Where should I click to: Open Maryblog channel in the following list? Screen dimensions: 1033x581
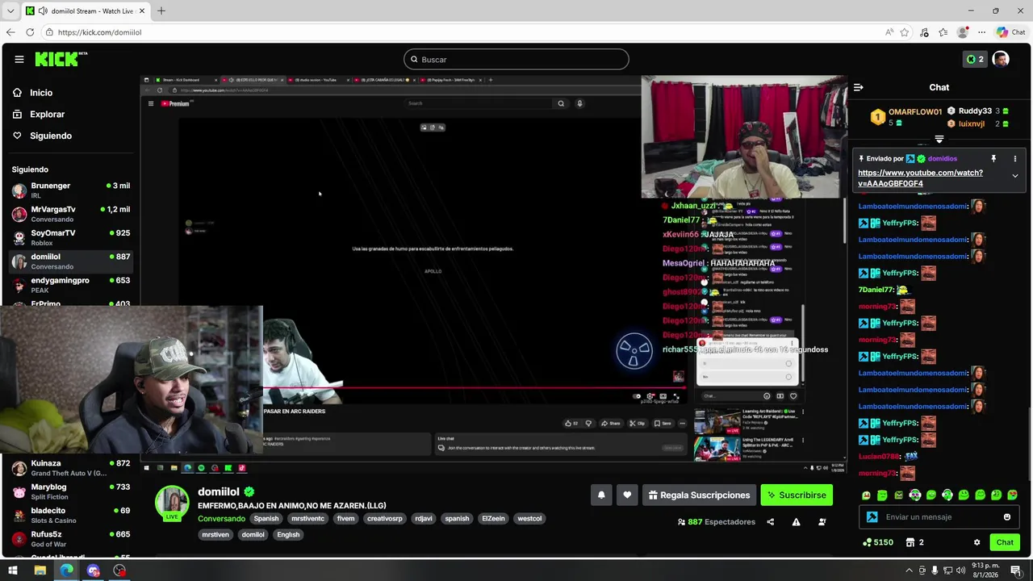71,491
